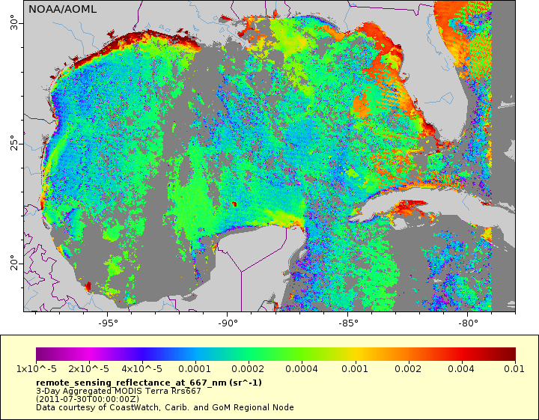Click the -95° longitude axis label
The image size is (539, 420).
click(108, 323)
